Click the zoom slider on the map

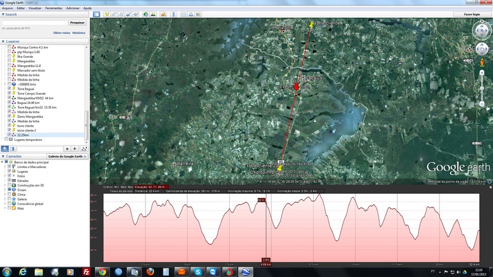(x=482, y=89)
